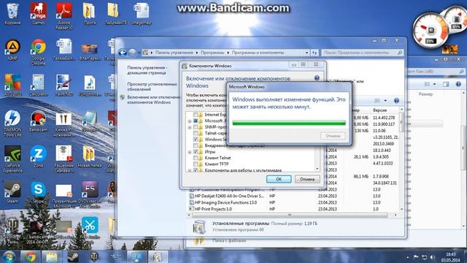This screenshot has height=263, width=467.
Task: Toggle the Игры component checkbox
Action: [196, 152]
